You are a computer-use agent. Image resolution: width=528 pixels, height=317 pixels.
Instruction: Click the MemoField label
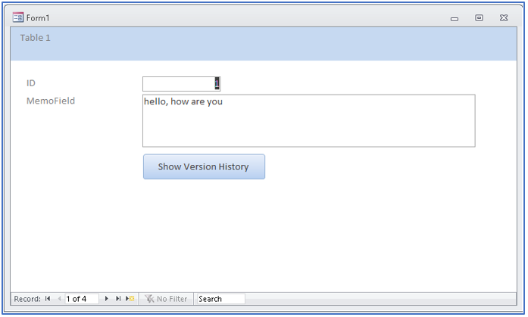tap(51, 101)
